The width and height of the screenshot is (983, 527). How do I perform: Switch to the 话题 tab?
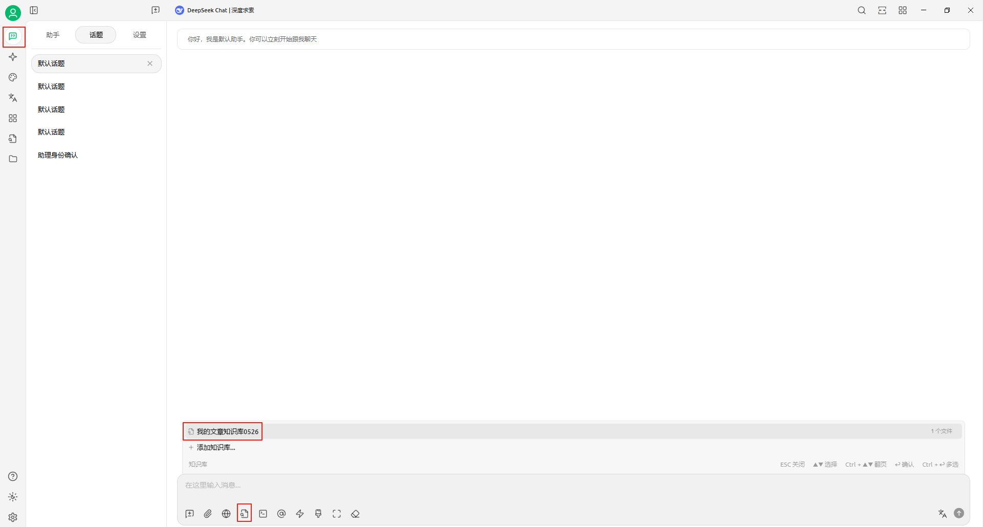pos(96,35)
